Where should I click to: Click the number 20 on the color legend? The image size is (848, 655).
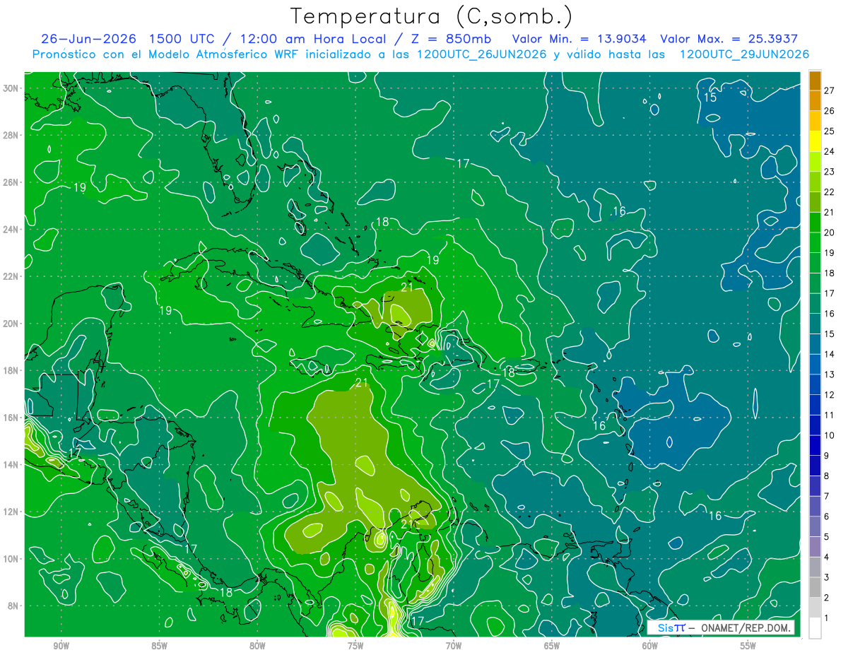[830, 232]
